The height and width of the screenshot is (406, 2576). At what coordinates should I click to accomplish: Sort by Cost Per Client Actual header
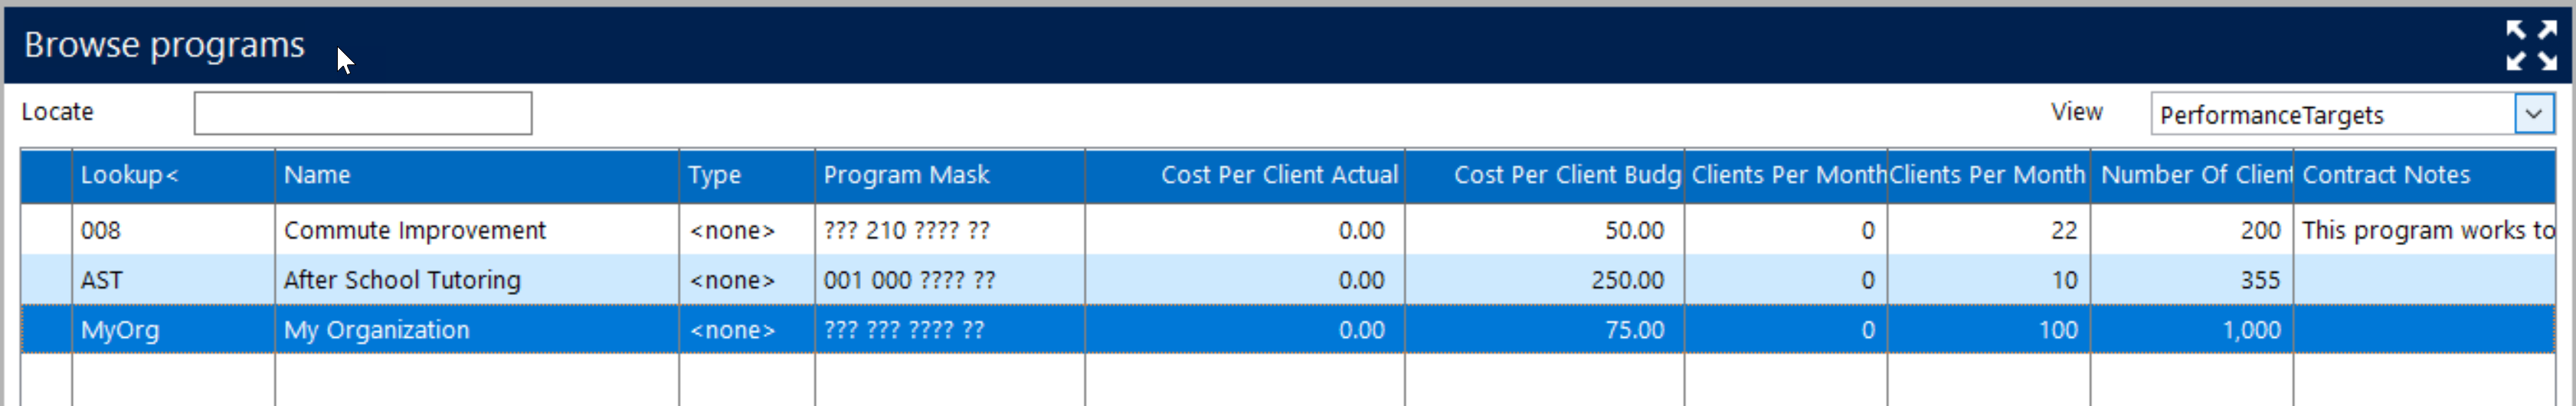point(1244,175)
